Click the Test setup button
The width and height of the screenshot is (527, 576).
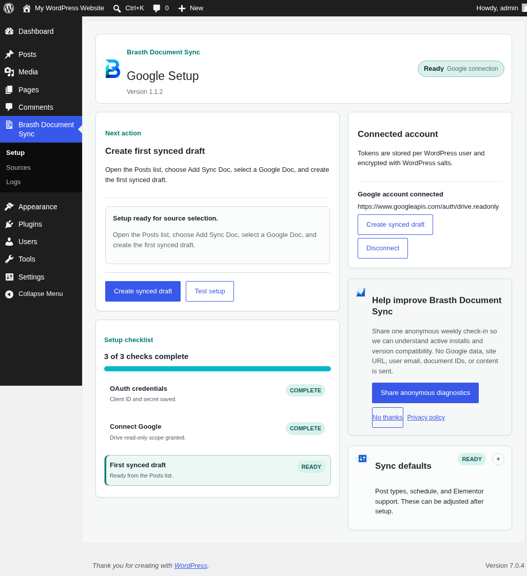(x=210, y=291)
